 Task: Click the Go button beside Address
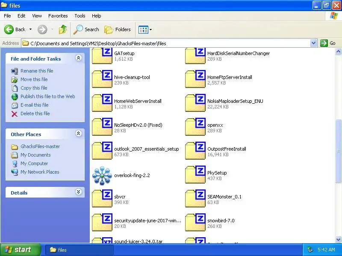[328, 44]
